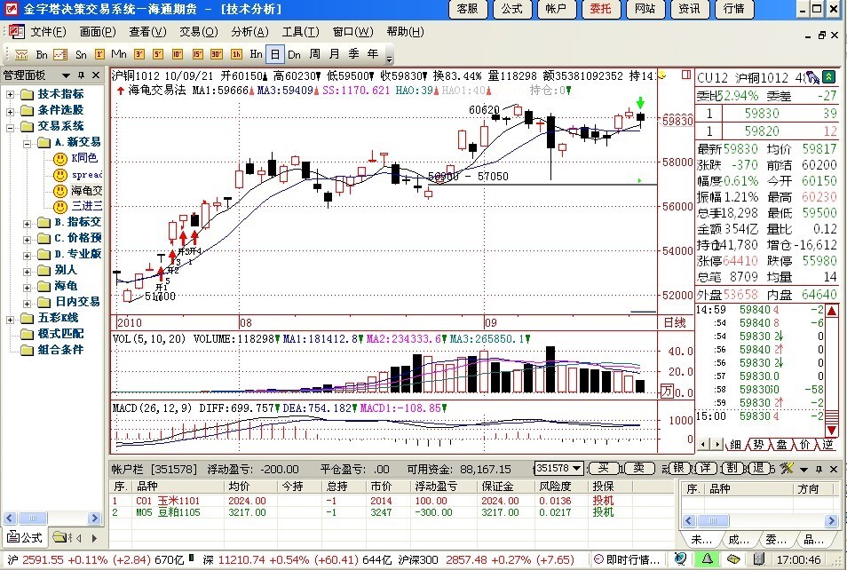Viewport: 847px width, 570px height.
Task: Select the 海龟交 smiley formula item
Action: pos(78,191)
